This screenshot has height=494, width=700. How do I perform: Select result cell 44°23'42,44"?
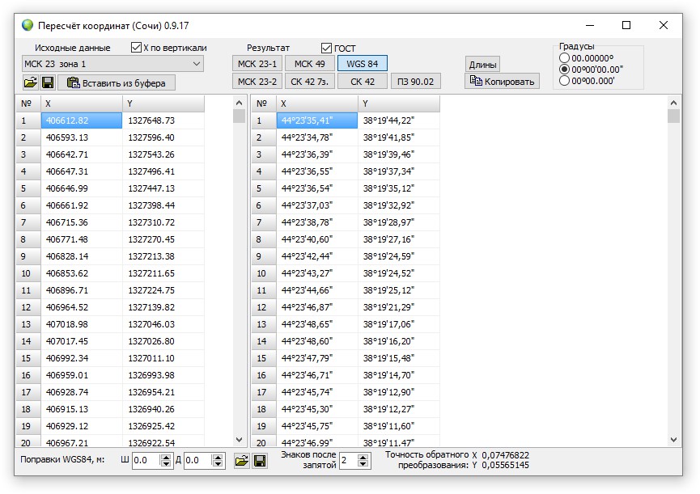pos(317,256)
